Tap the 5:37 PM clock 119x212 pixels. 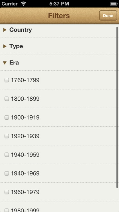point(59,4)
